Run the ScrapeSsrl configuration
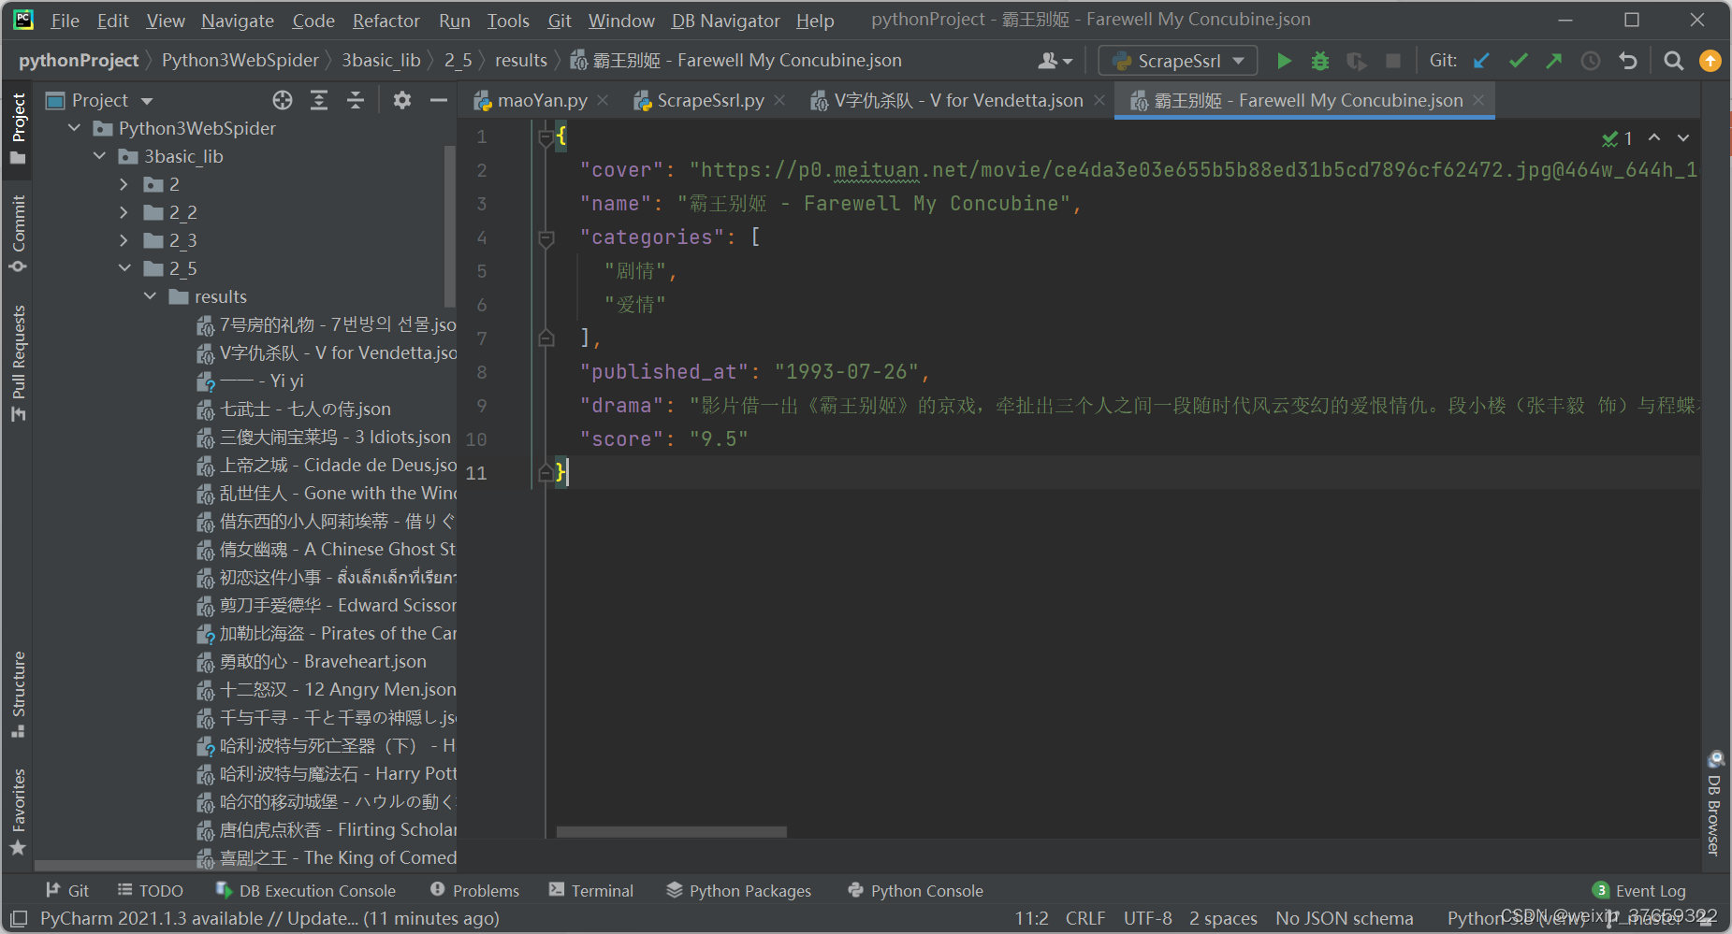This screenshot has width=1732, height=934. 1284,61
